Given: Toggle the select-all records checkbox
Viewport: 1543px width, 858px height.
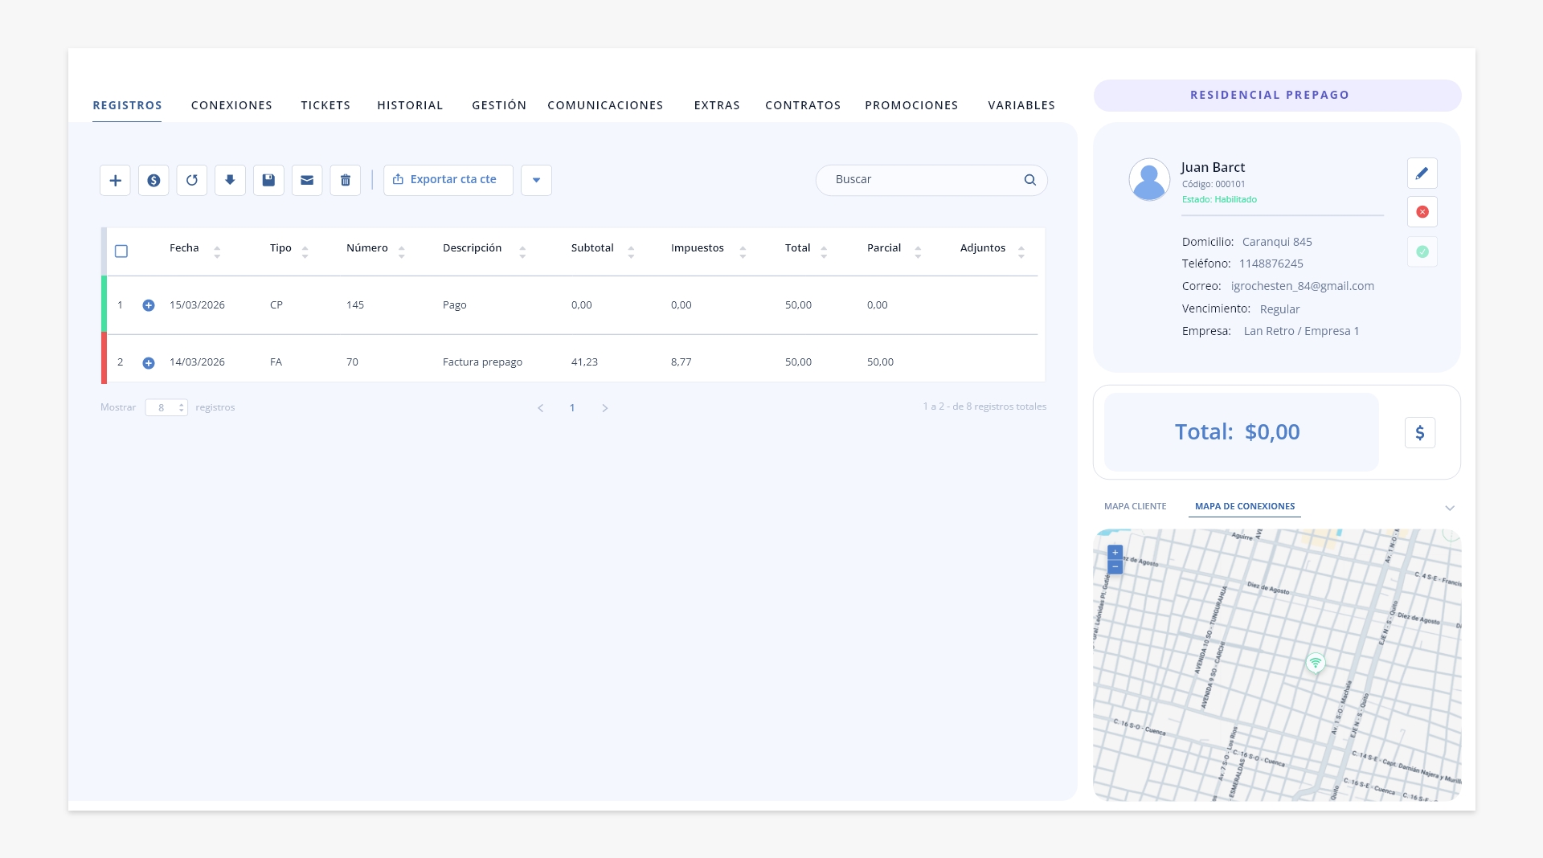Looking at the screenshot, I should (121, 251).
